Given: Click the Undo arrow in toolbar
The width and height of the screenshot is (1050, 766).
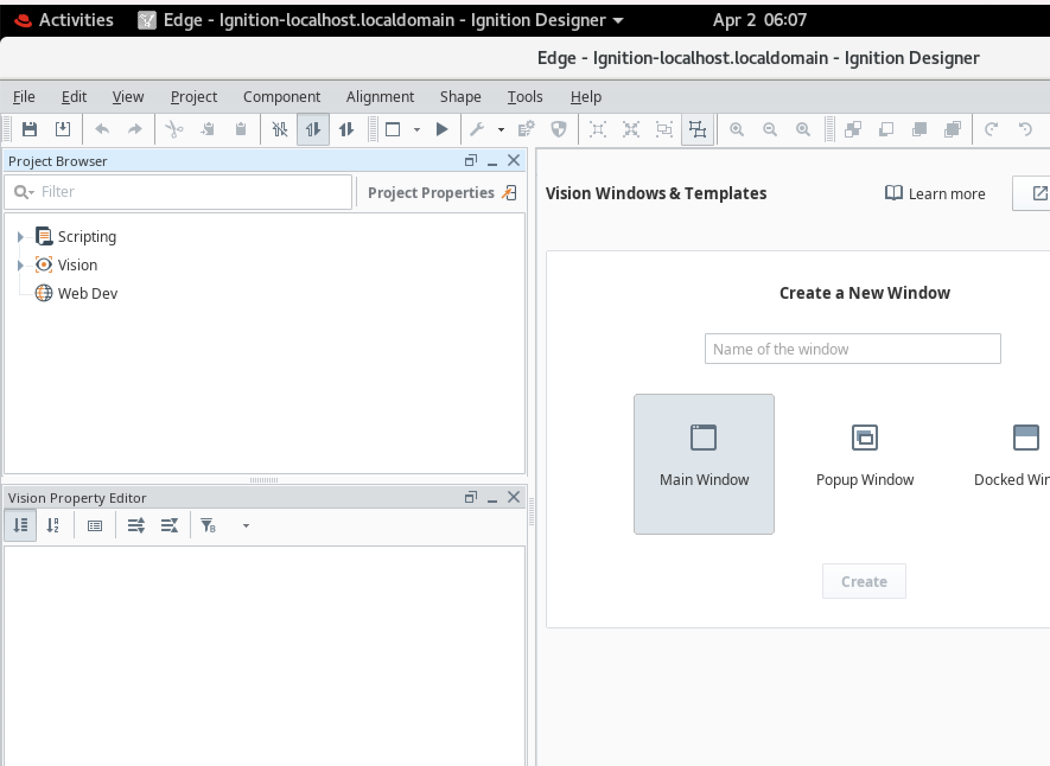Looking at the screenshot, I should pyautogui.click(x=102, y=129).
